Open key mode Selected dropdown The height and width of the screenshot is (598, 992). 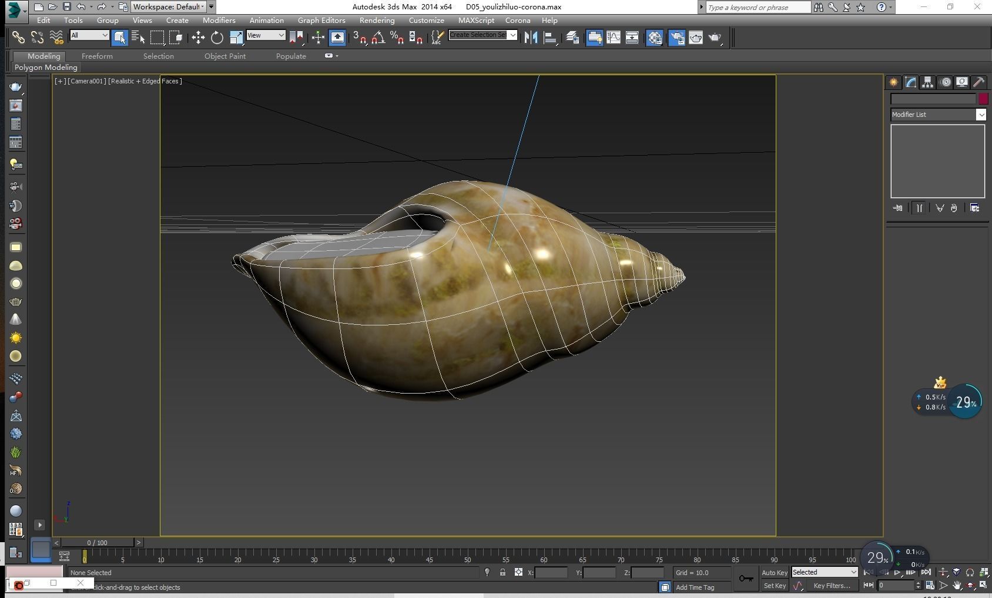tap(825, 572)
